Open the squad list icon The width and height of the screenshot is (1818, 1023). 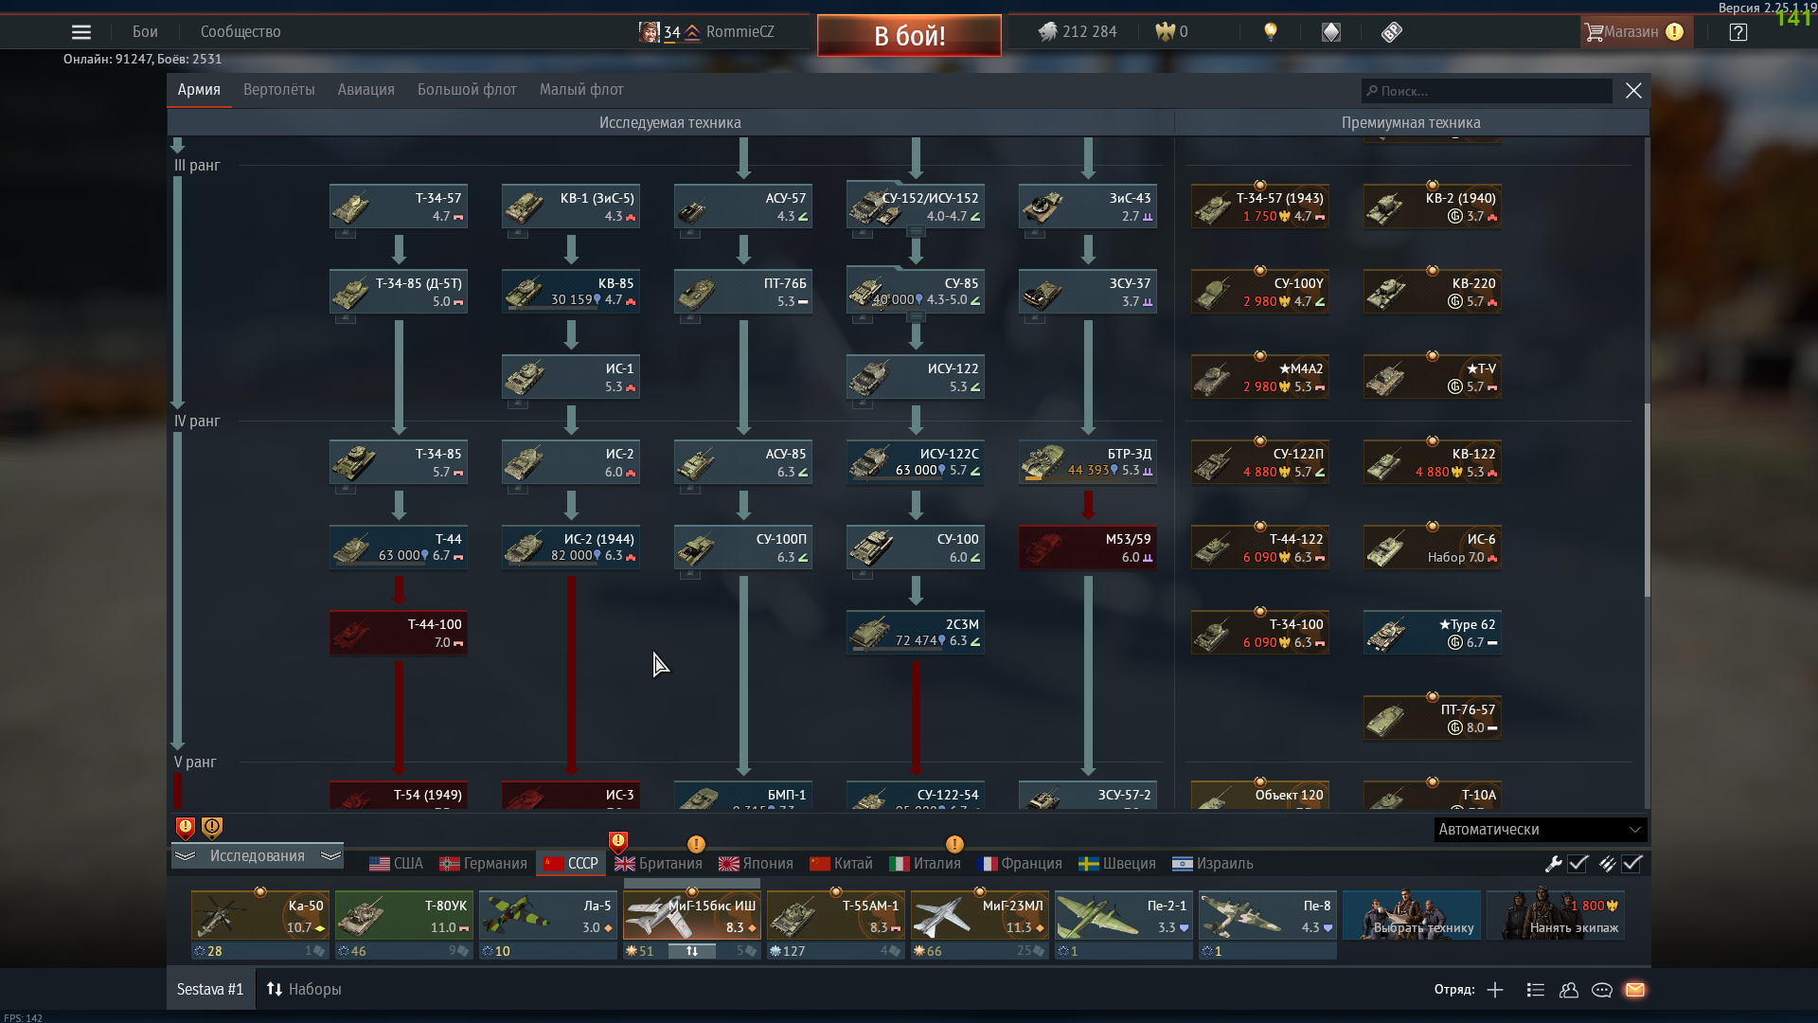click(x=1536, y=990)
